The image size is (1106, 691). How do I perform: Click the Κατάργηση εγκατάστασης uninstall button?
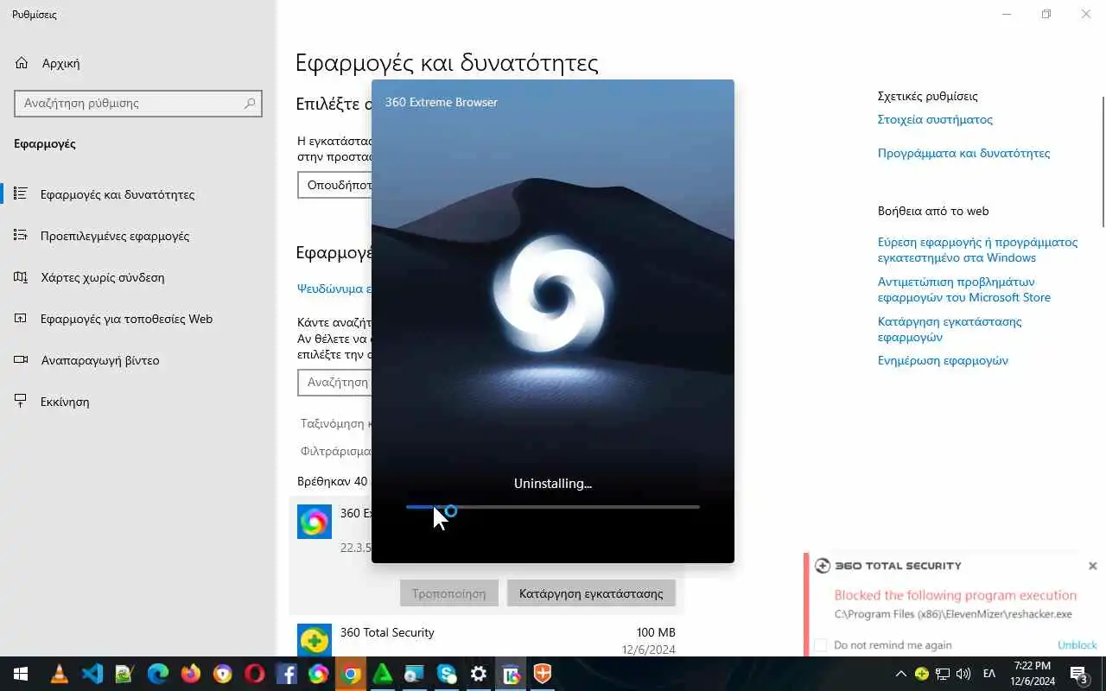point(591,593)
